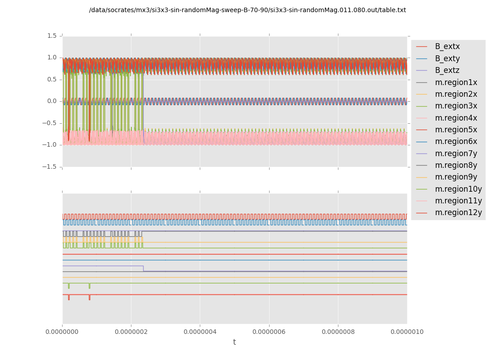495x360 pixels.
Task: Click the 0.0000010 x-axis tick label
Action: click(407, 332)
